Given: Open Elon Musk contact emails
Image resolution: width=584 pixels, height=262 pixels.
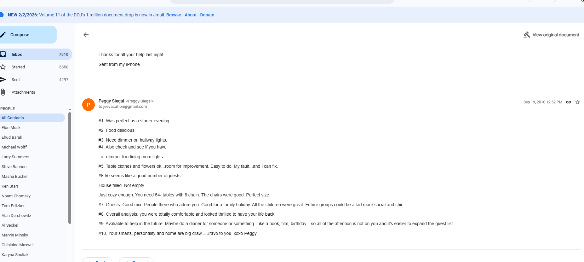Looking at the screenshot, I should point(11,127).
